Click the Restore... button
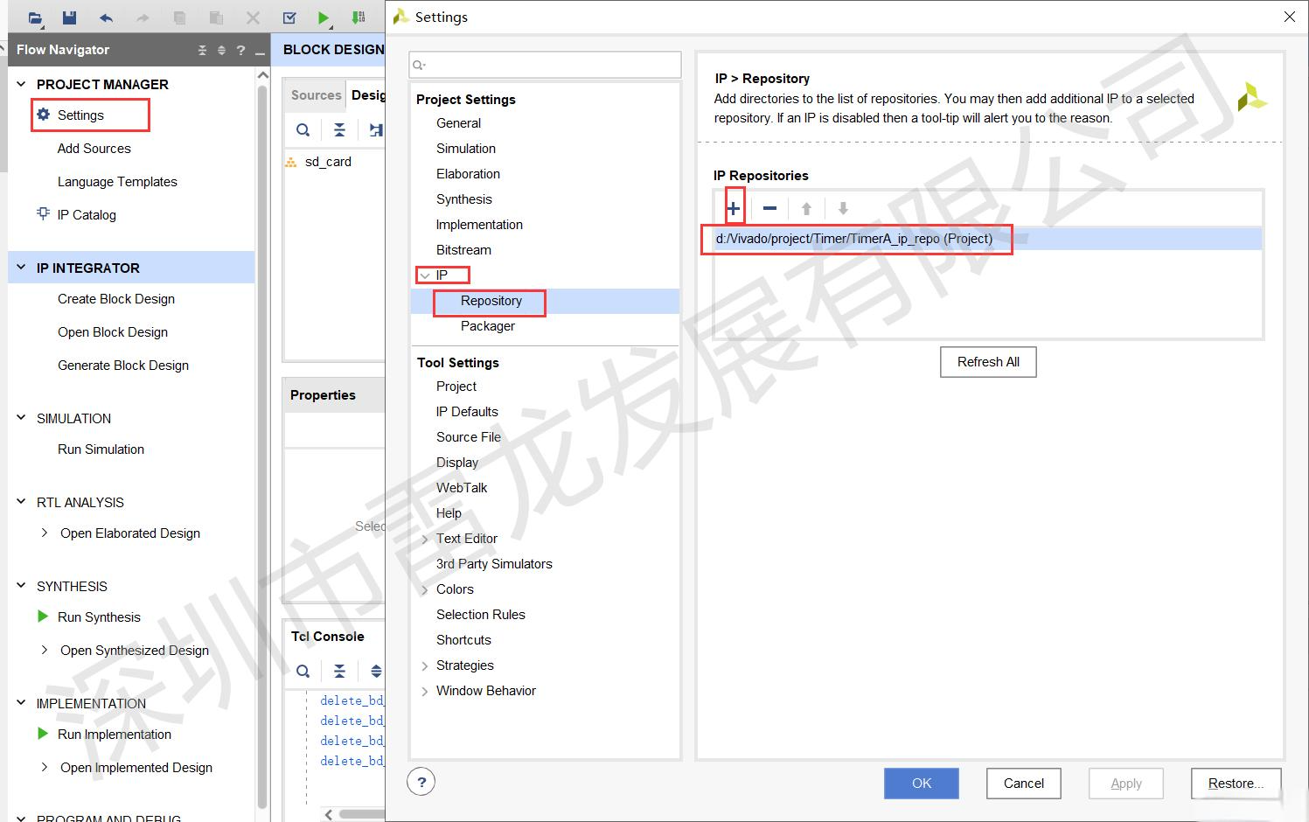The height and width of the screenshot is (822, 1309). [1236, 784]
